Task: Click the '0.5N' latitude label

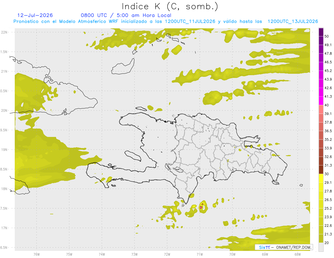Action: [x=4, y=91]
